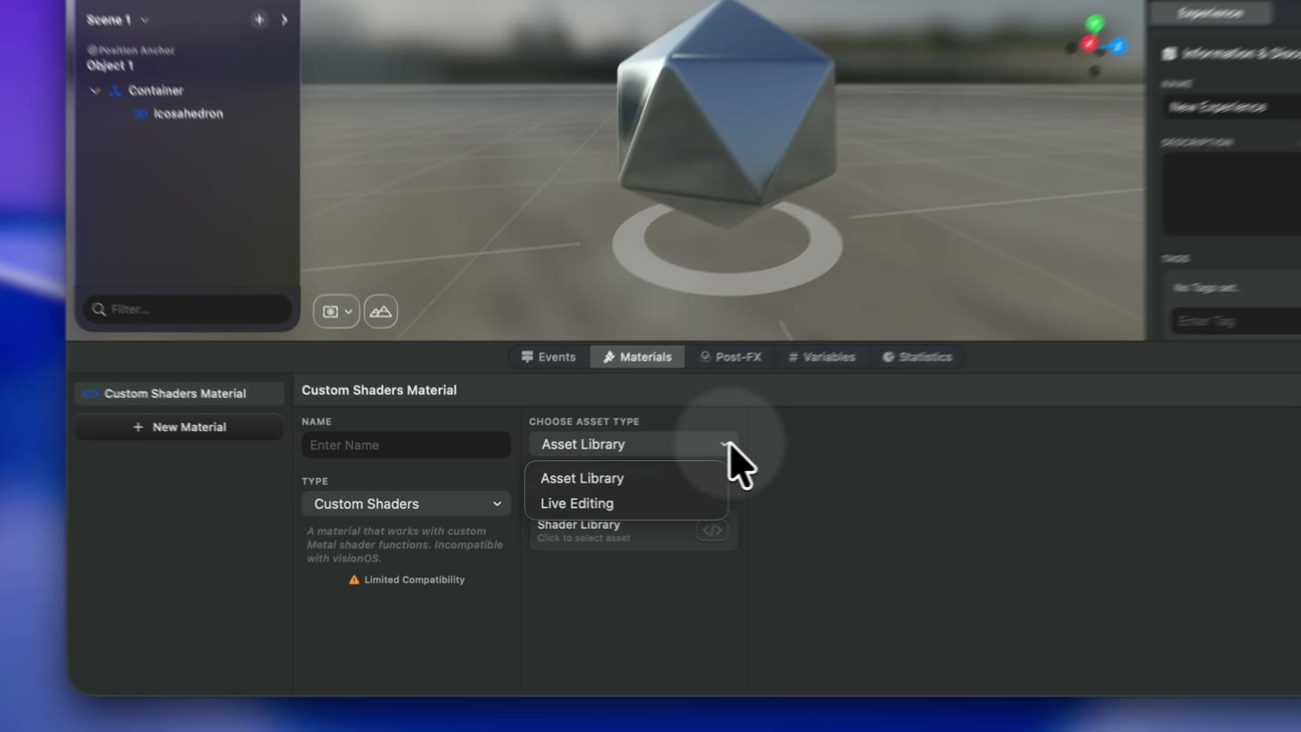Switch to the Materials tab

point(637,357)
